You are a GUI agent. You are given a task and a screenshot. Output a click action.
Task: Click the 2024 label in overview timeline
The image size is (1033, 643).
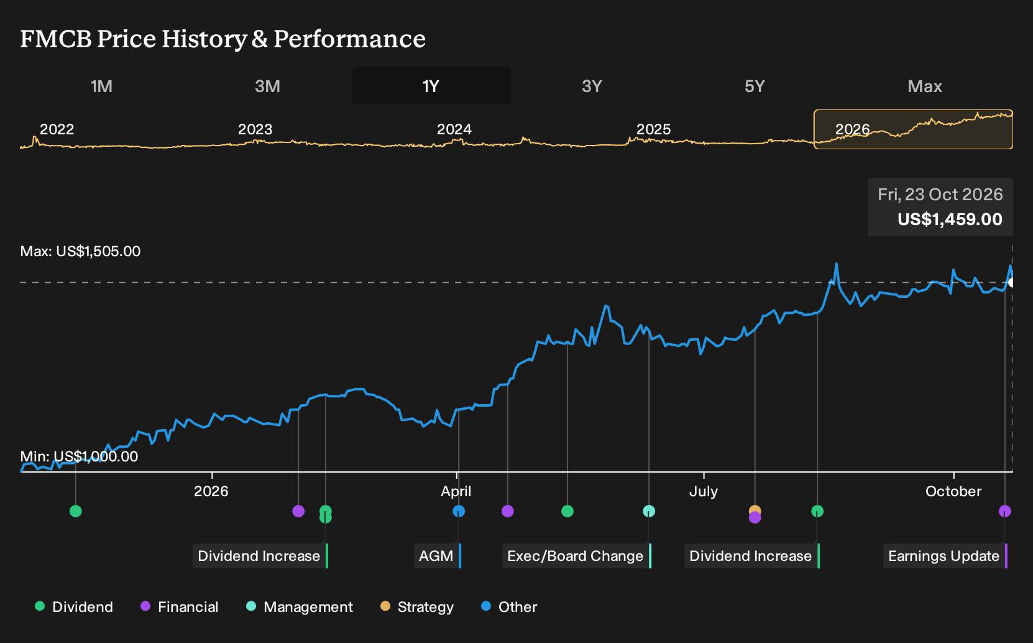coord(454,129)
